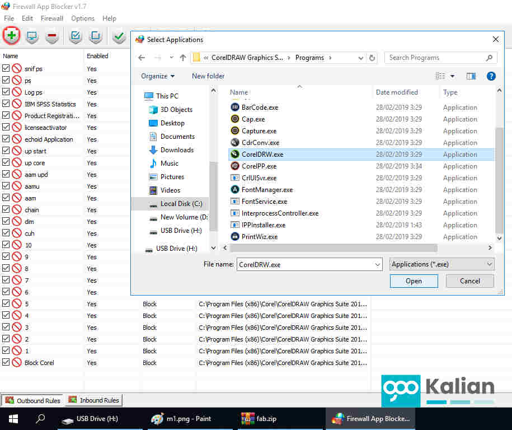The width and height of the screenshot is (512, 430).
Task: Select Downloads in navigation pane
Action: (177, 150)
